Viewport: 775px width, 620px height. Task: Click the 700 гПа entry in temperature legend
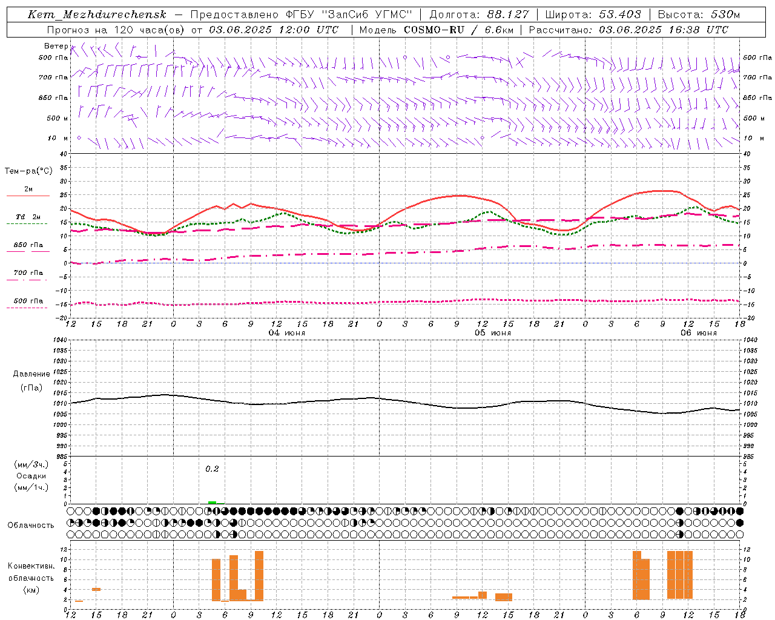coord(28,272)
